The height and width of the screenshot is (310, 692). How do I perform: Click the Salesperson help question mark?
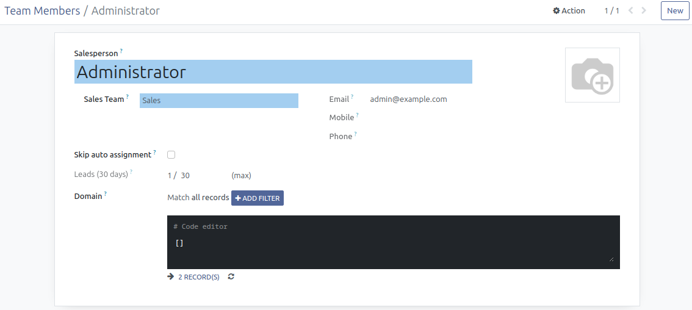pyautogui.click(x=121, y=51)
